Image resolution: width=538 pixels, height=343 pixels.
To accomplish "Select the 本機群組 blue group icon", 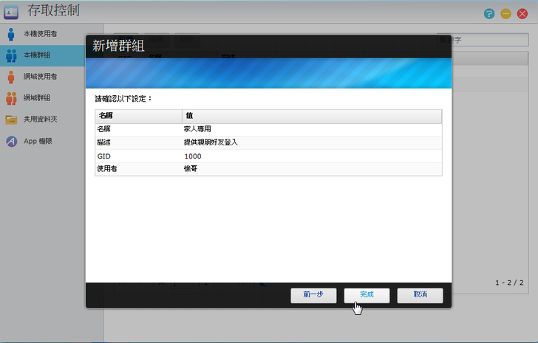I will click(11, 55).
